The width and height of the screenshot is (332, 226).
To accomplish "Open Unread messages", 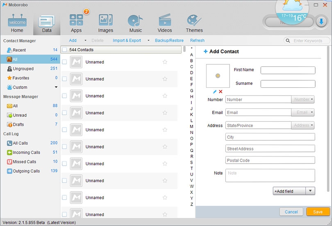I will [30, 115].
